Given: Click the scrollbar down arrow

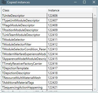Looking at the screenshot, I should (x=95, y=89).
